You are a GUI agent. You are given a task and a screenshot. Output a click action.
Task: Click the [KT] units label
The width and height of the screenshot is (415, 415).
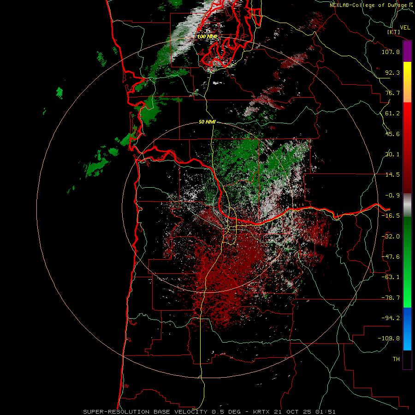point(394,32)
